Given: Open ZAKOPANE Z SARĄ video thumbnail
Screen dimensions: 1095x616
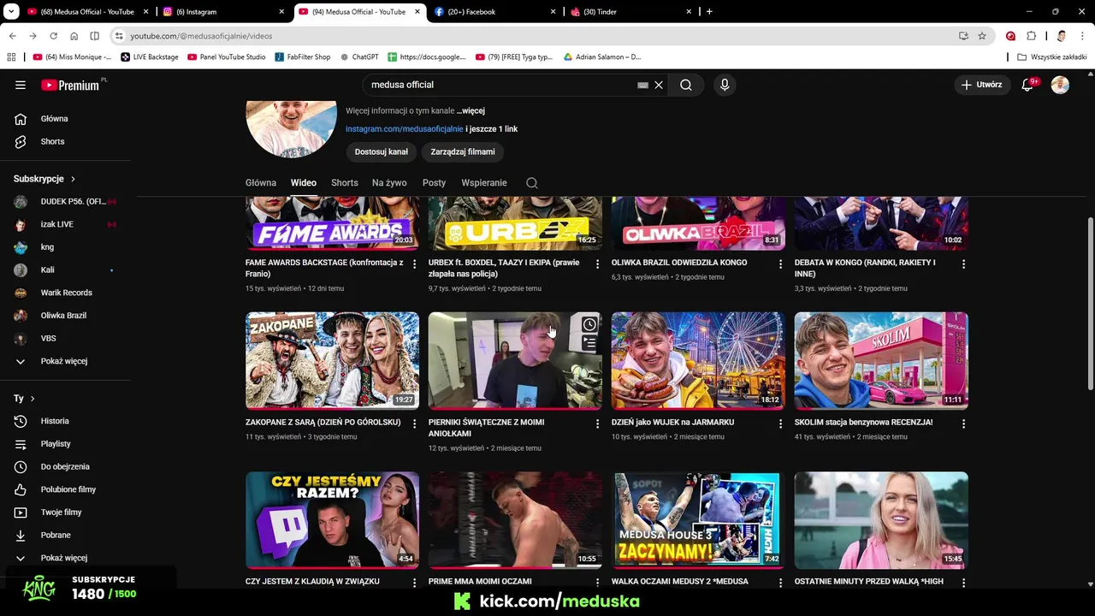Looking at the screenshot, I should [332, 361].
